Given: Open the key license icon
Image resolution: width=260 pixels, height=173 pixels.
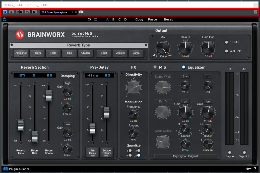Looking at the screenshot, I should coord(249,169).
